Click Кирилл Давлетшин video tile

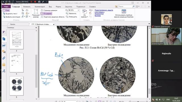coord(166,20)
